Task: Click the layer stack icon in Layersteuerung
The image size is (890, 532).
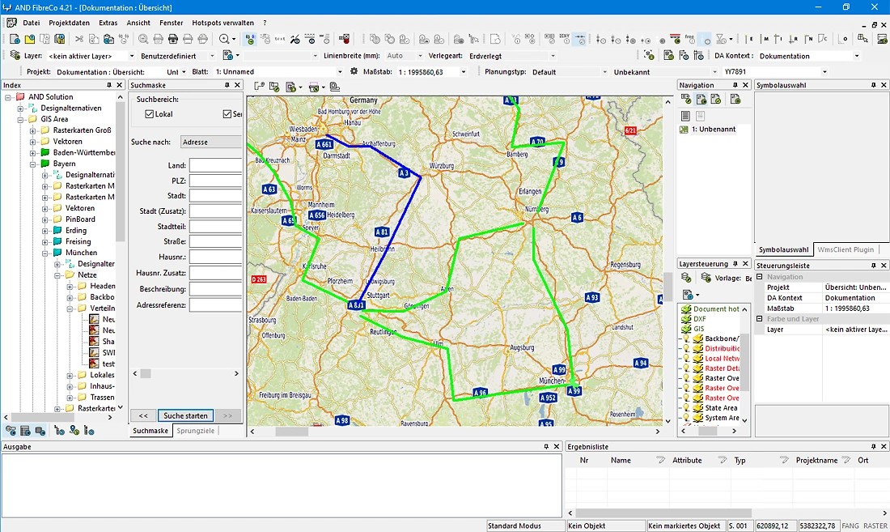Action: click(685, 278)
